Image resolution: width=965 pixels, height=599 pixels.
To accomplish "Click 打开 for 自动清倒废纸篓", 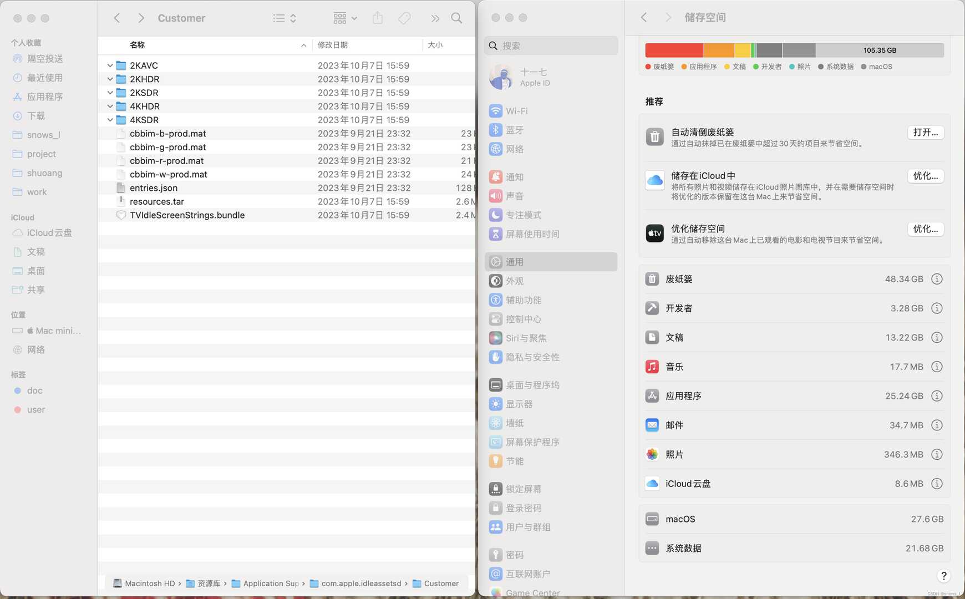I will click(926, 133).
